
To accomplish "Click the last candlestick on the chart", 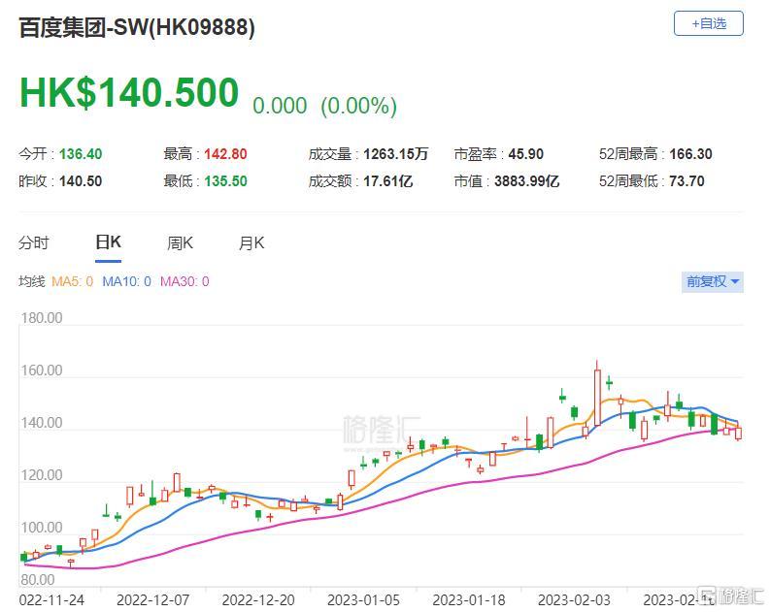I will [x=738, y=433].
